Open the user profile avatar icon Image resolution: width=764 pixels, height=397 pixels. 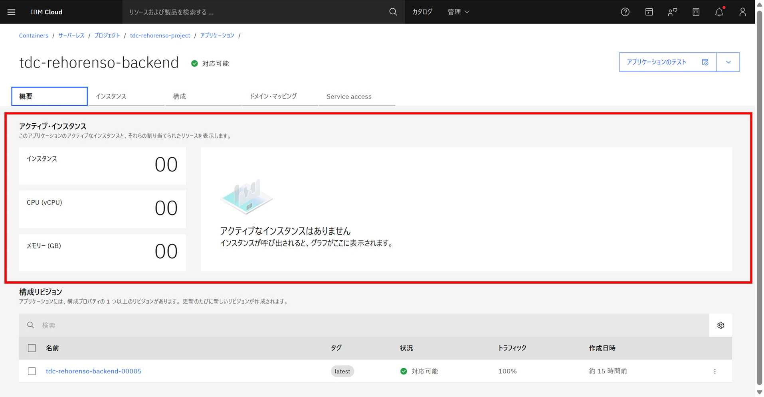click(742, 12)
